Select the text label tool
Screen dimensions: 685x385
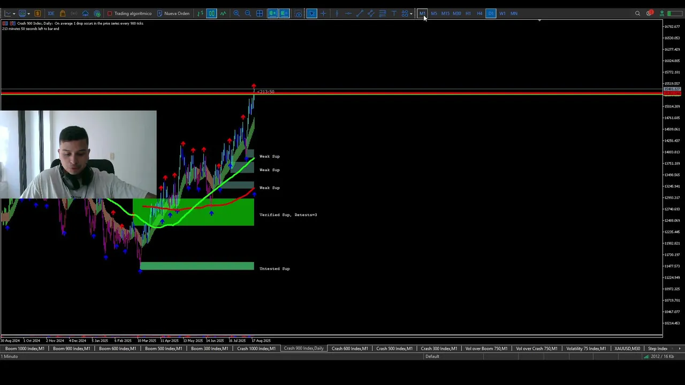coord(394,13)
